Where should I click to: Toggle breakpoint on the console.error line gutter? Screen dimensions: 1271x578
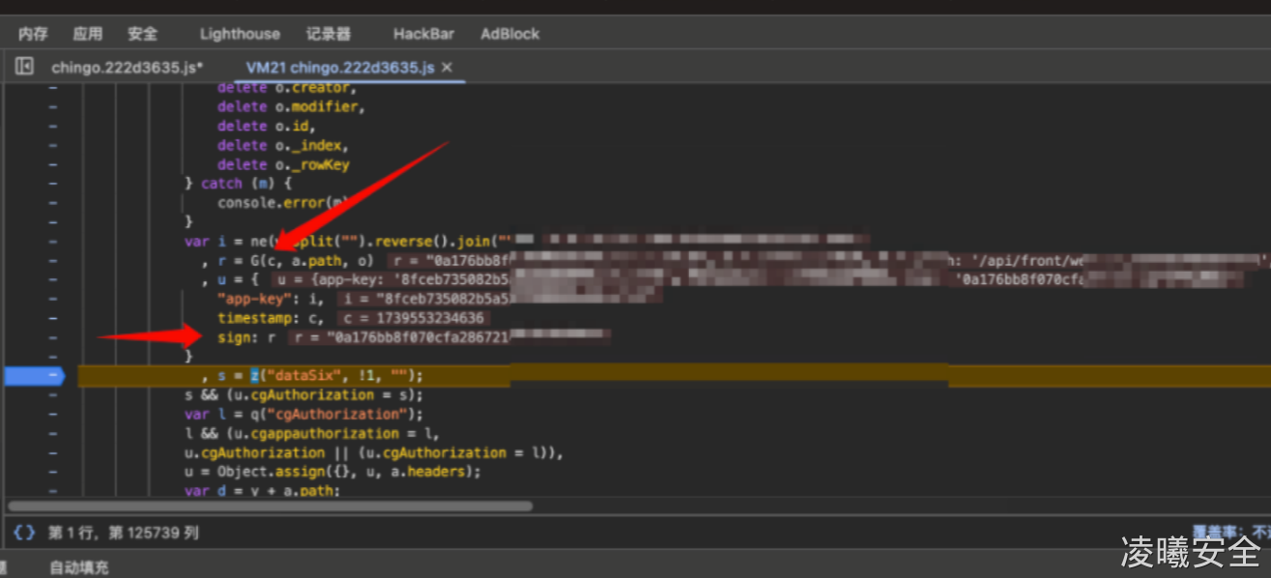point(52,203)
